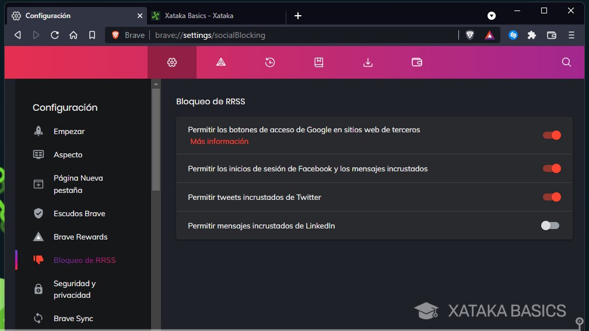Open Downloads icon in settings header
589x331 pixels.
tap(368, 62)
